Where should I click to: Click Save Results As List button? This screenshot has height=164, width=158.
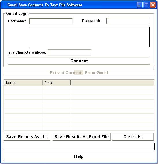point(27,137)
